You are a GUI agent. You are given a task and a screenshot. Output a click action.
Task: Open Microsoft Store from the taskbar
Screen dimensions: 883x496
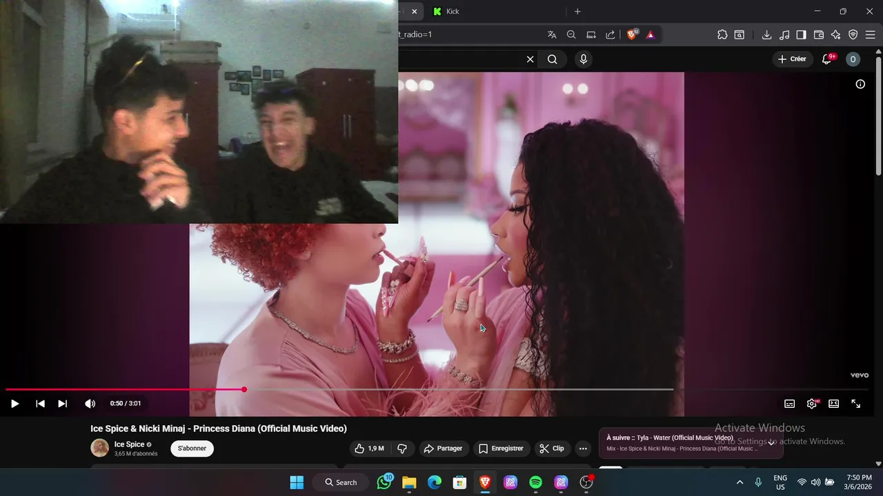tap(459, 482)
